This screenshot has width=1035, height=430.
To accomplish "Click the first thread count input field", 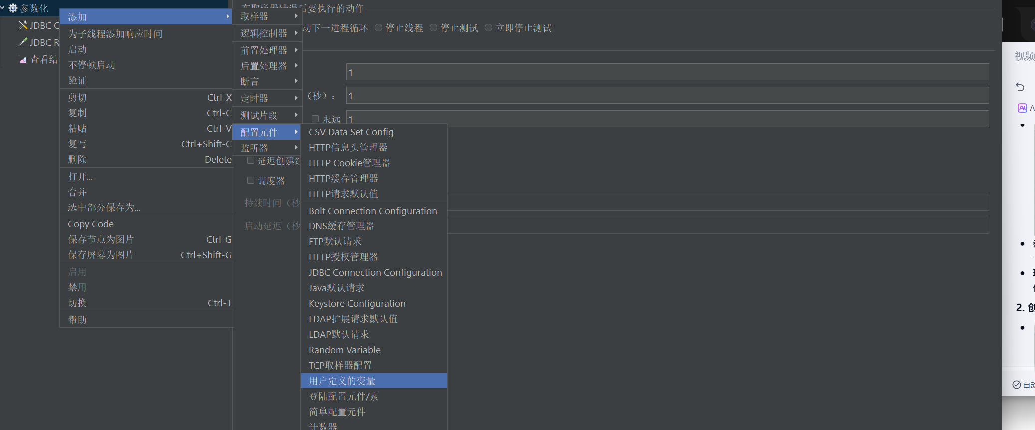I will [x=667, y=72].
